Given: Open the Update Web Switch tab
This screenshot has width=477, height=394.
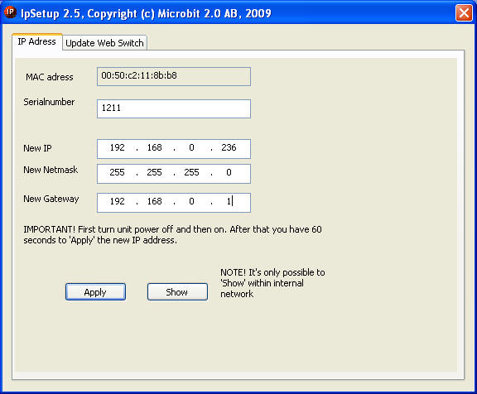Looking at the screenshot, I should [104, 43].
